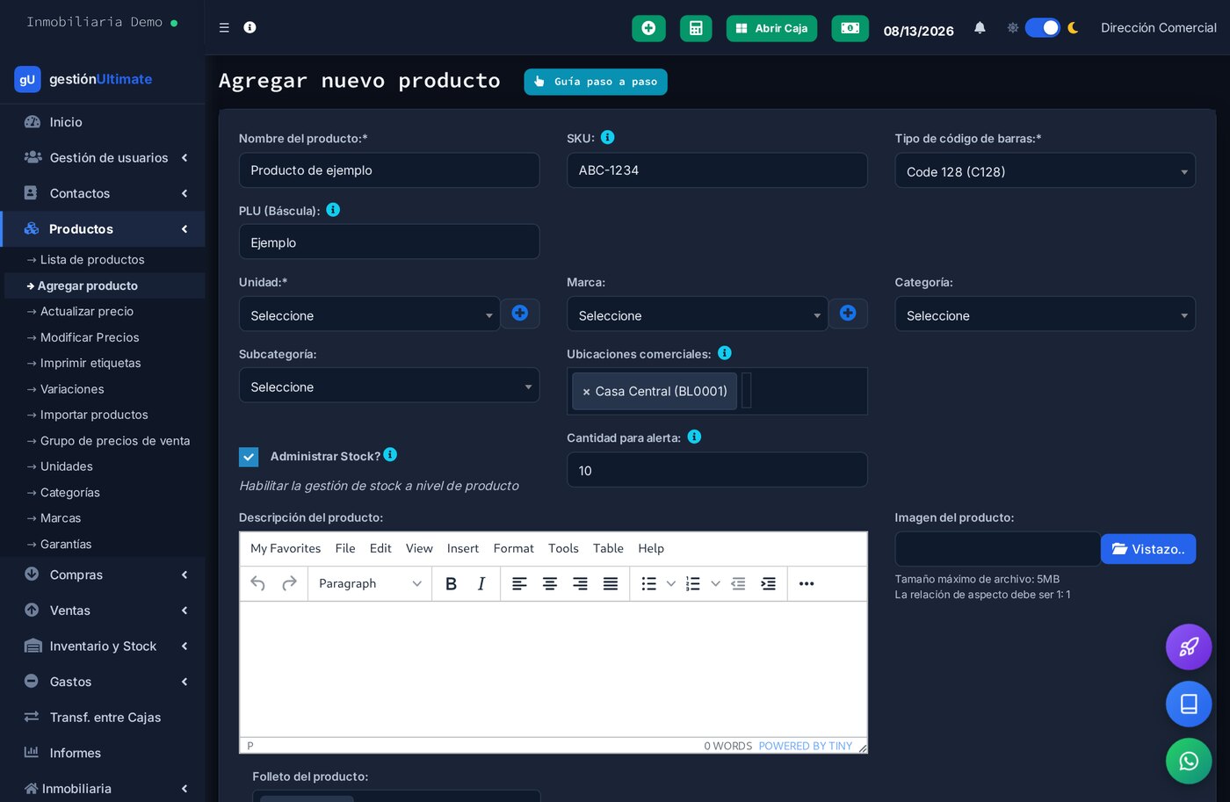This screenshot has width=1230, height=802.
Task: Click the green plus circle button
Action: click(x=648, y=28)
